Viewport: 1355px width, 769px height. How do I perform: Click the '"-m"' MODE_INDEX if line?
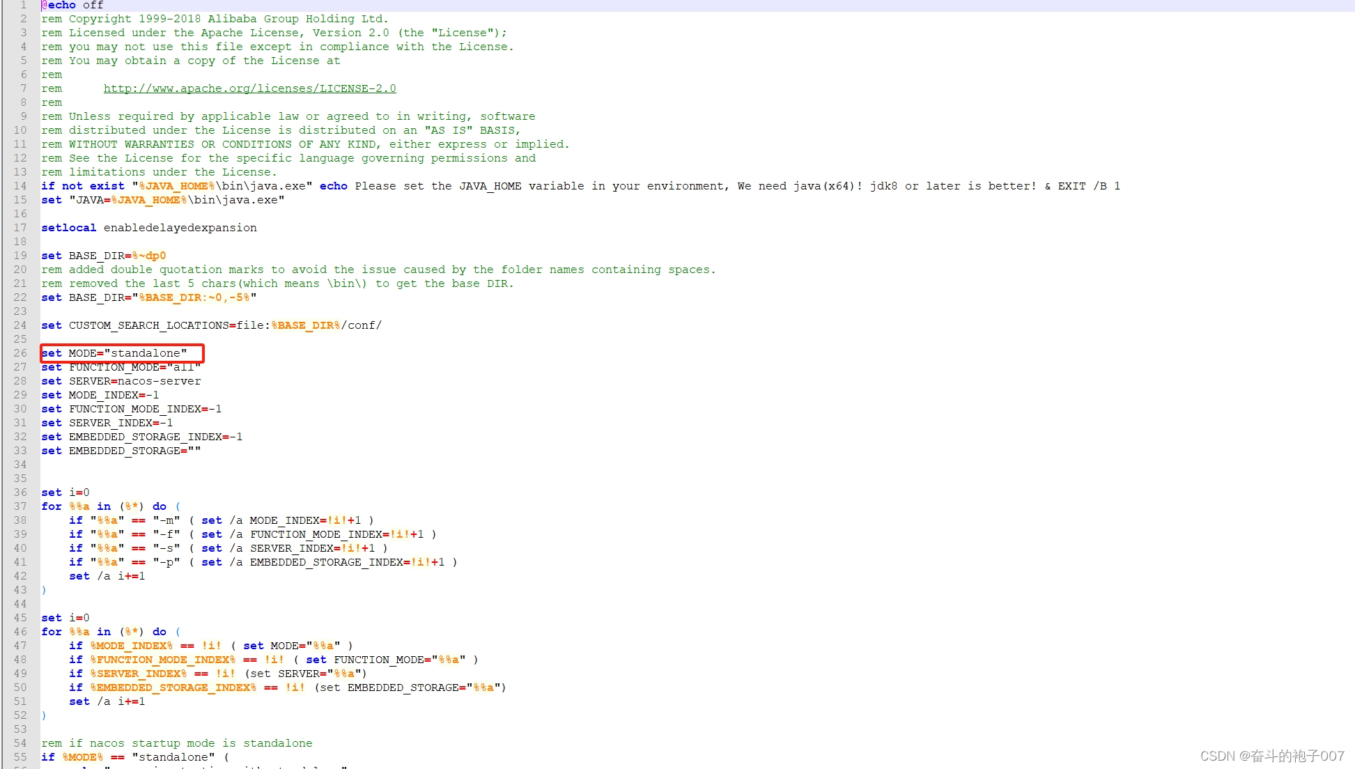coord(222,520)
